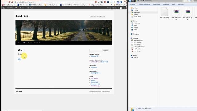Open the Chrome wrench settings icon
The width and height of the screenshot is (197, 111).
click(125, 2)
